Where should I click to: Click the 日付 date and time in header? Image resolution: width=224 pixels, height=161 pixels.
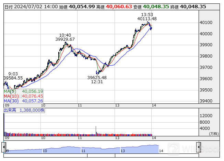[29, 7]
